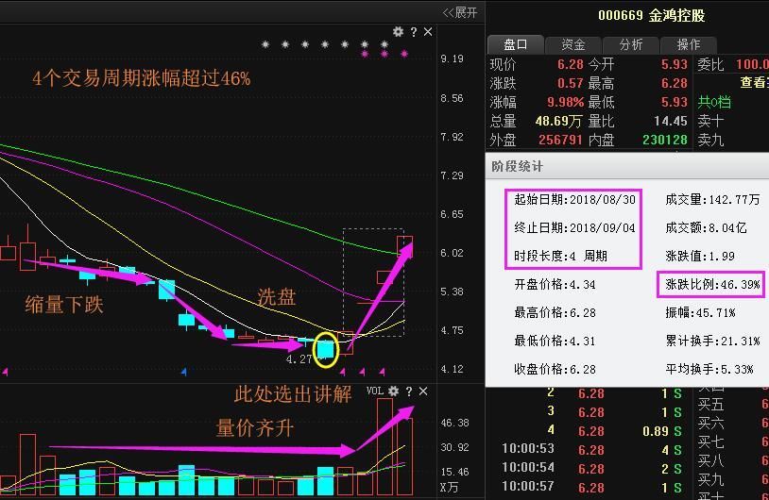The height and width of the screenshot is (500, 769).
Task: Click the 4.27 low price label
Action: tap(299, 358)
